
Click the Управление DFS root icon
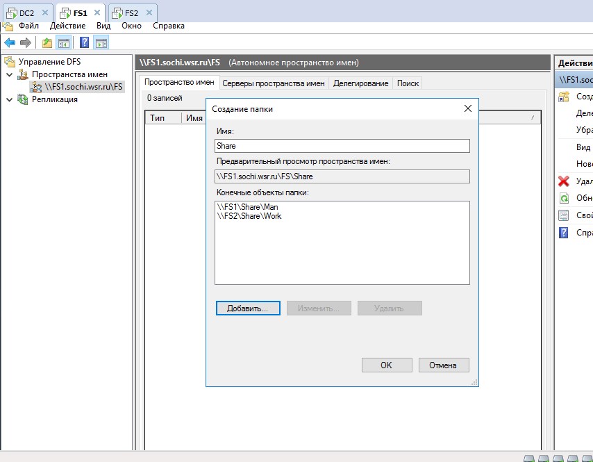click(x=10, y=62)
